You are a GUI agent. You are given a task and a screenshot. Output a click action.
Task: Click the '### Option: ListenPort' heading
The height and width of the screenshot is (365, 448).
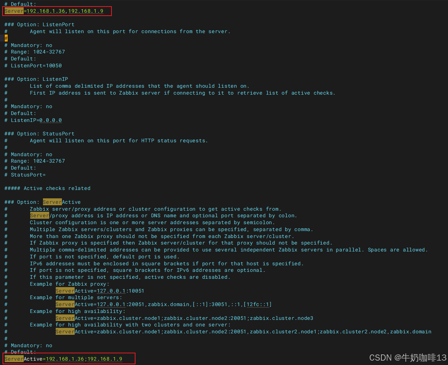(39, 25)
